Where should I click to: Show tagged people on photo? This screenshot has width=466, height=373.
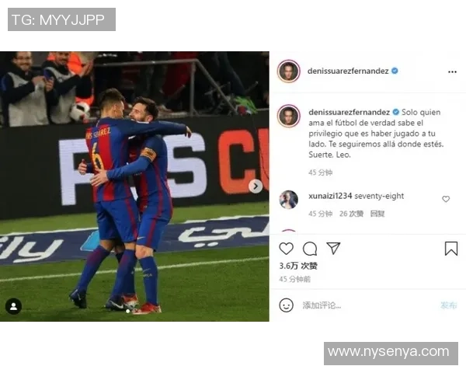pyautogui.click(x=13, y=306)
